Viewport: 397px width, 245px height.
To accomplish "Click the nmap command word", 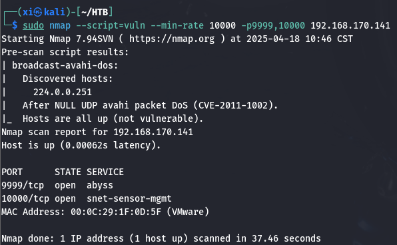I will (x=60, y=25).
